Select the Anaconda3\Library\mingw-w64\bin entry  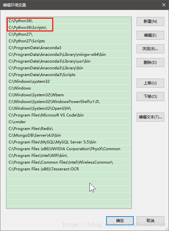69,55
